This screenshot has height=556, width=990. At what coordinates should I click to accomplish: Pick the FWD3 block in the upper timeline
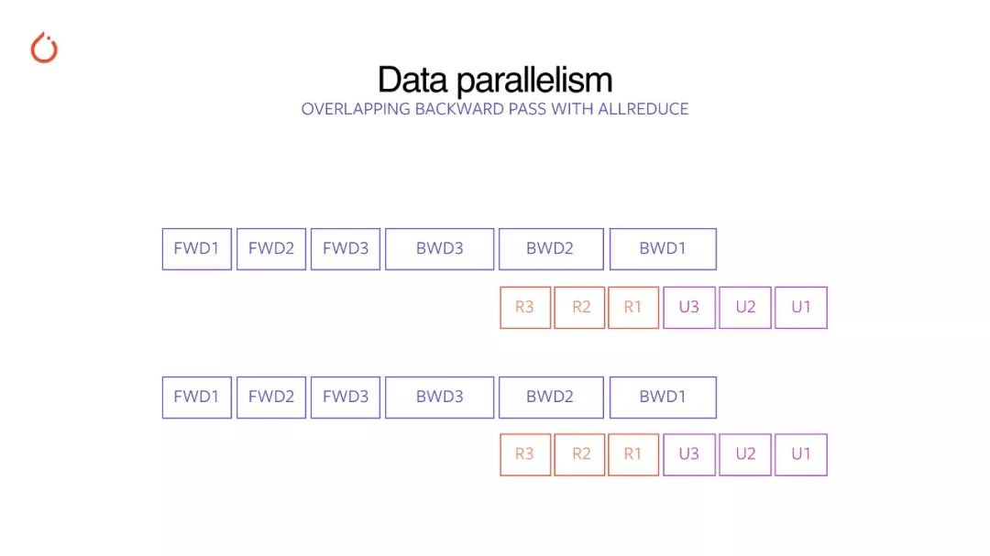[346, 249]
